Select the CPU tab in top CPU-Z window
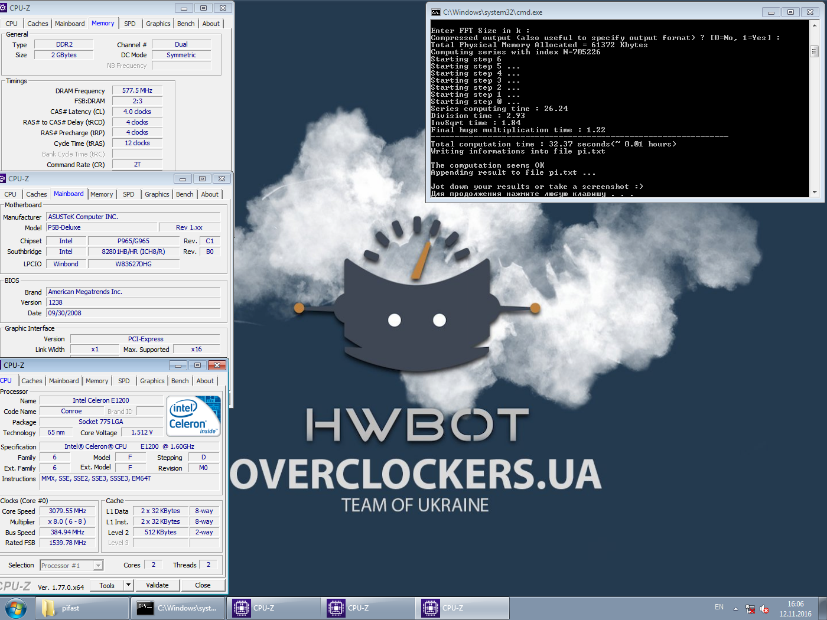The height and width of the screenshot is (620, 827). (x=12, y=24)
